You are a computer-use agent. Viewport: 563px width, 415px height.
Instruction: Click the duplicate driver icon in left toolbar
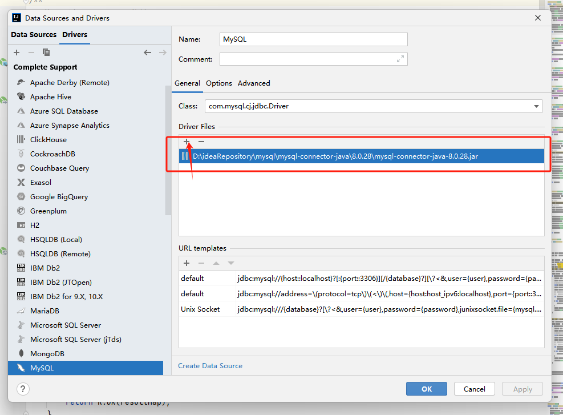point(46,53)
